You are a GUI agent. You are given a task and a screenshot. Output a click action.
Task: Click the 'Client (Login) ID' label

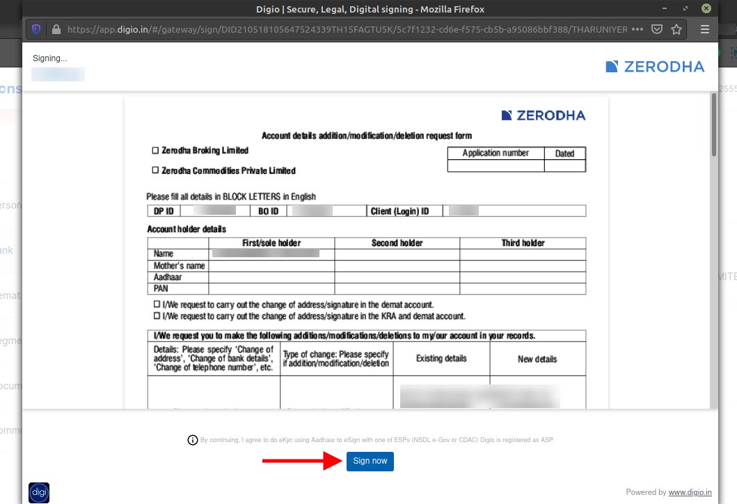click(x=399, y=211)
